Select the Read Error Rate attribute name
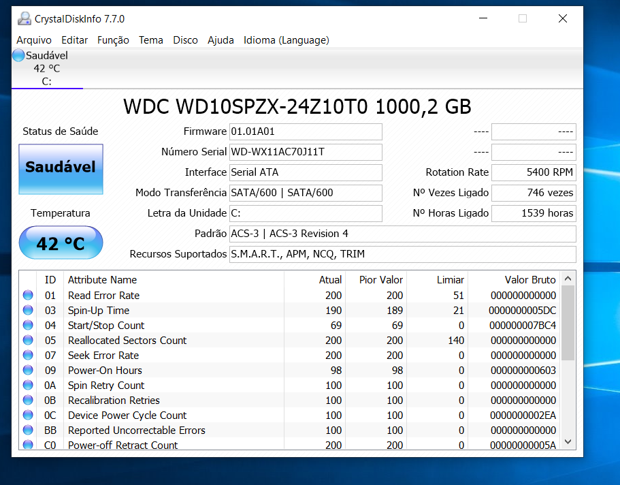Screen dimensions: 620x485 click(x=103, y=296)
